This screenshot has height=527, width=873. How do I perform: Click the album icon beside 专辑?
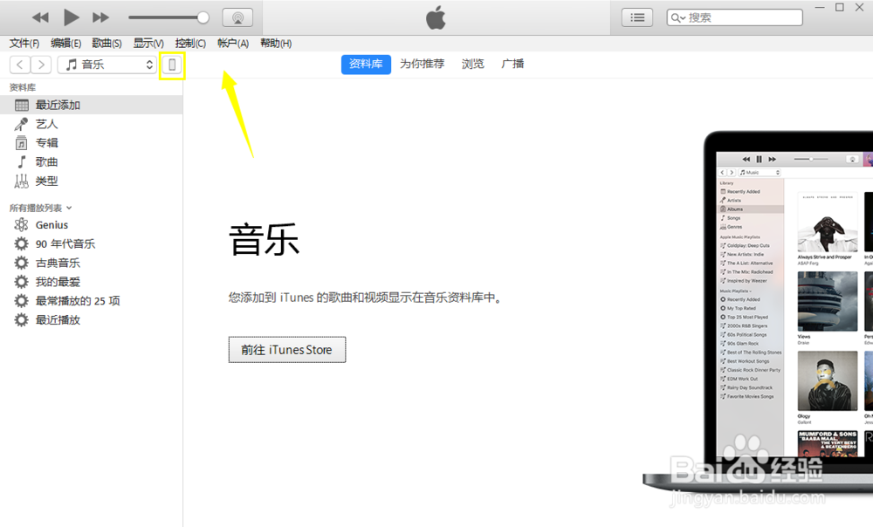click(x=21, y=142)
